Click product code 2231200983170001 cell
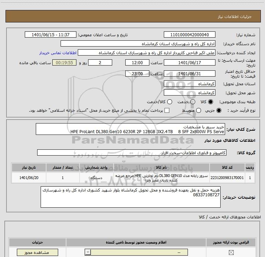265x257 pixels. click(227, 178)
